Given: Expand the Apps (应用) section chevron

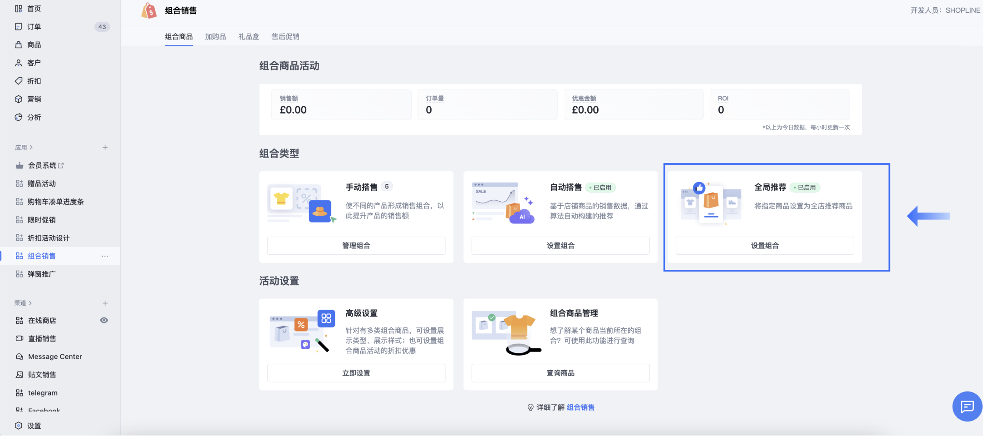Looking at the screenshot, I should click(31, 148).
